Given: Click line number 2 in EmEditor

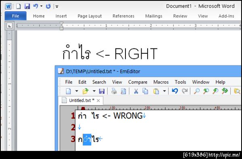Looking at the screenshot, I should click(x=73, y=128).
